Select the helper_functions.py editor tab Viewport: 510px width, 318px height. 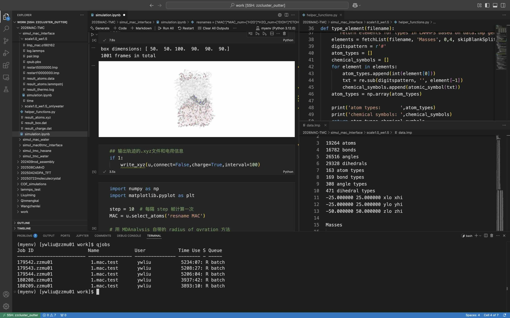(x=322, y=15)
